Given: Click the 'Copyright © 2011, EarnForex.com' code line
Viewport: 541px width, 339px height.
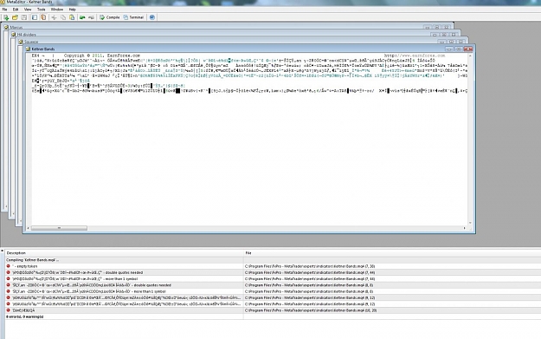Looking at the screenshot, I should click(102, 55).
